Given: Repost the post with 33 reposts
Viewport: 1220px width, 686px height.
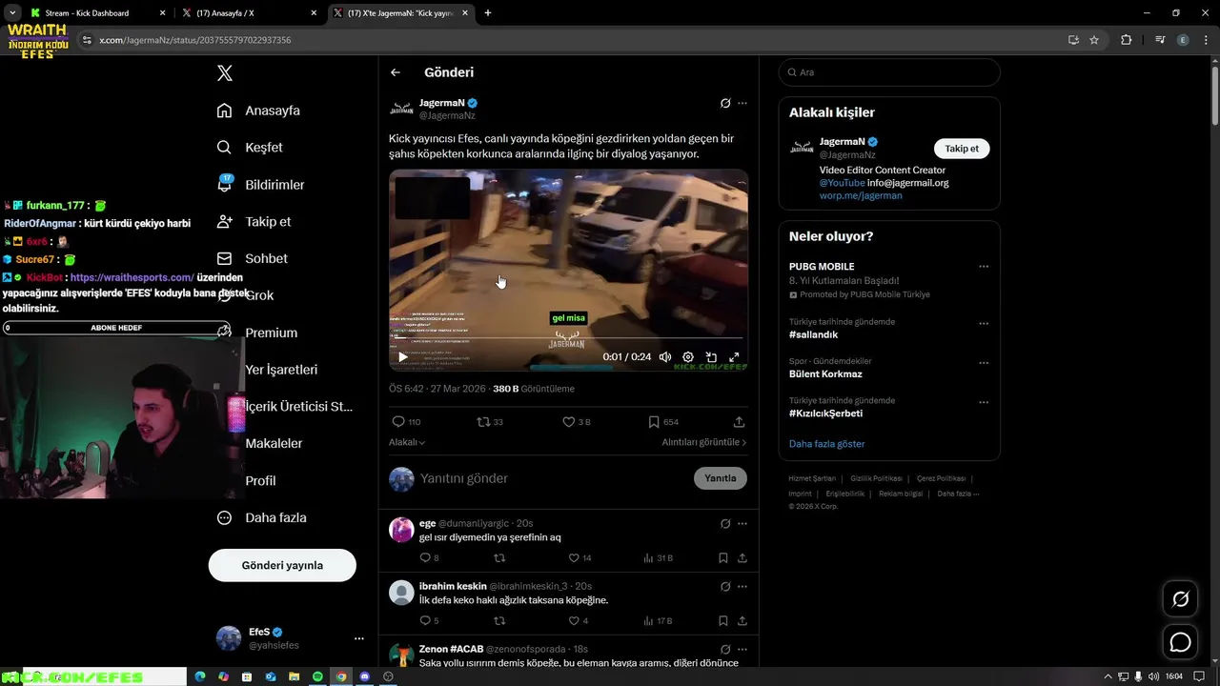Looking at the screenshot, I should coord(490,422).
